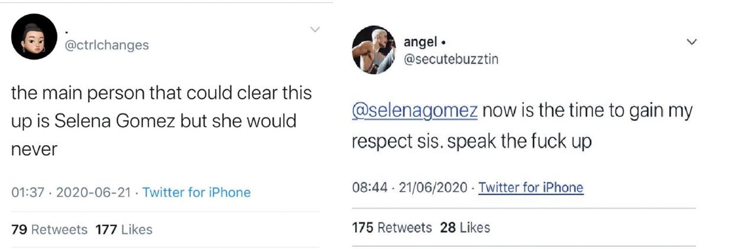View the 177 Likes list
Viewport: 733px width, 249px height.
point(124,230)
